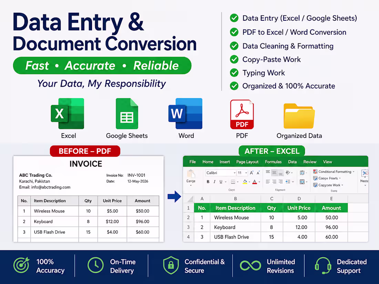Click the On-Time Delivery clock icon

(x=96, y=265)
